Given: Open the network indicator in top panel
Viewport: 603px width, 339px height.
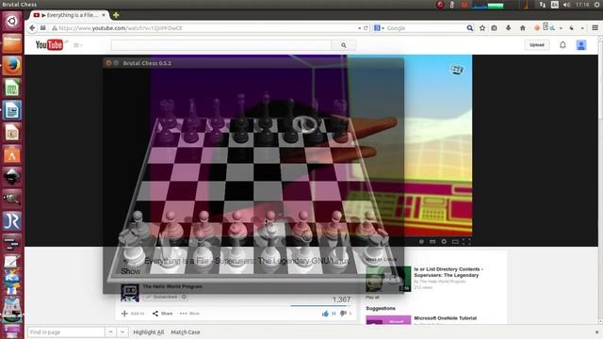Looking at the screenshot, I should [542, 5].
